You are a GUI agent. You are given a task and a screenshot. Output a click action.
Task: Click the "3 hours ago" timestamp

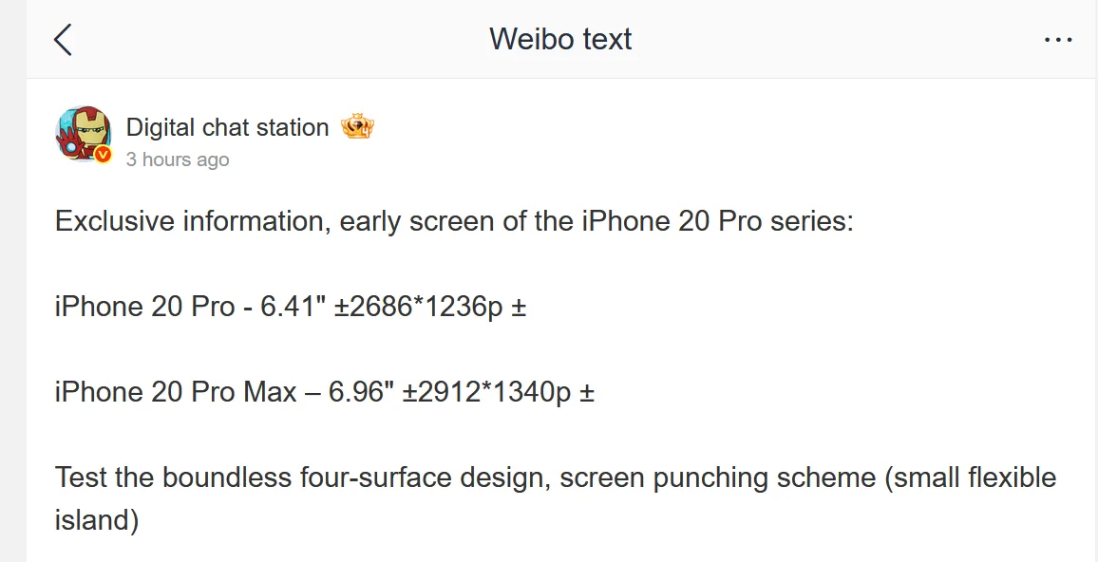click(178, 159)
